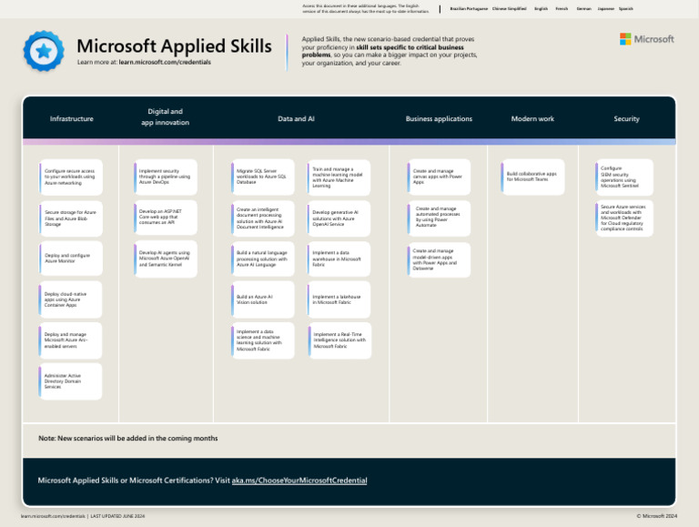
Task: Open Deploy cloud-native apps Container Apps card
Action: [70, 299]
